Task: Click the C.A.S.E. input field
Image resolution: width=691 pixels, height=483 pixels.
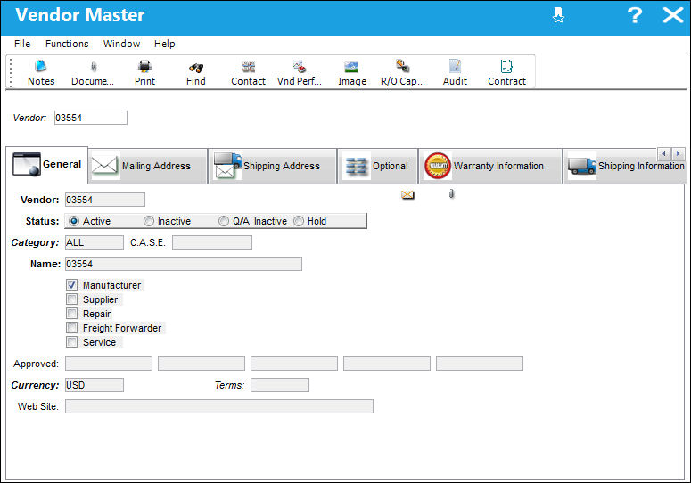Action: [x=212, y=242]
